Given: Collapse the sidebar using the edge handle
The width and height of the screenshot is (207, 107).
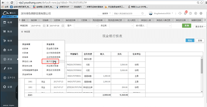Looking at the screenshot, I should pos(17,93).
